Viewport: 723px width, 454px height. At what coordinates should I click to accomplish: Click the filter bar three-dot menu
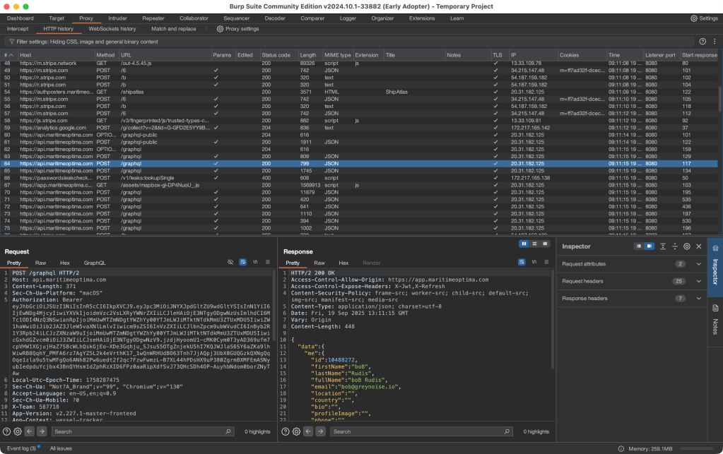(x=715, y=42)
